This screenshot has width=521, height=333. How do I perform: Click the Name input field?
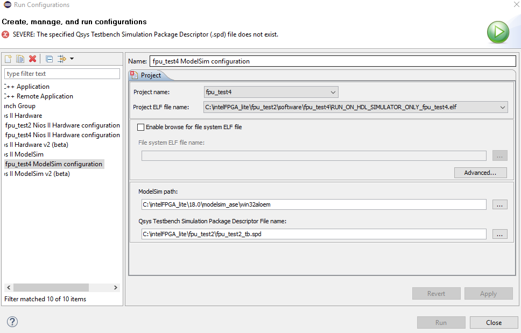333,61
